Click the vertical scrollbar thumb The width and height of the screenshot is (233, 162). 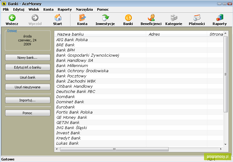[x=226, y=74]
